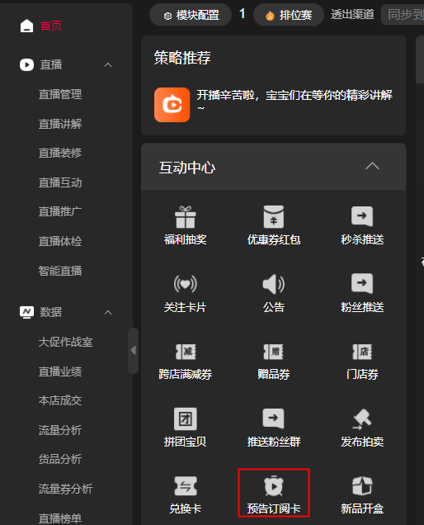
Task: Open 本店成交 in the sidebar
Action: (60, 401)
